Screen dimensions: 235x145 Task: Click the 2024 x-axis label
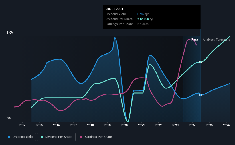pyautogui.click(x=192, y=125)
